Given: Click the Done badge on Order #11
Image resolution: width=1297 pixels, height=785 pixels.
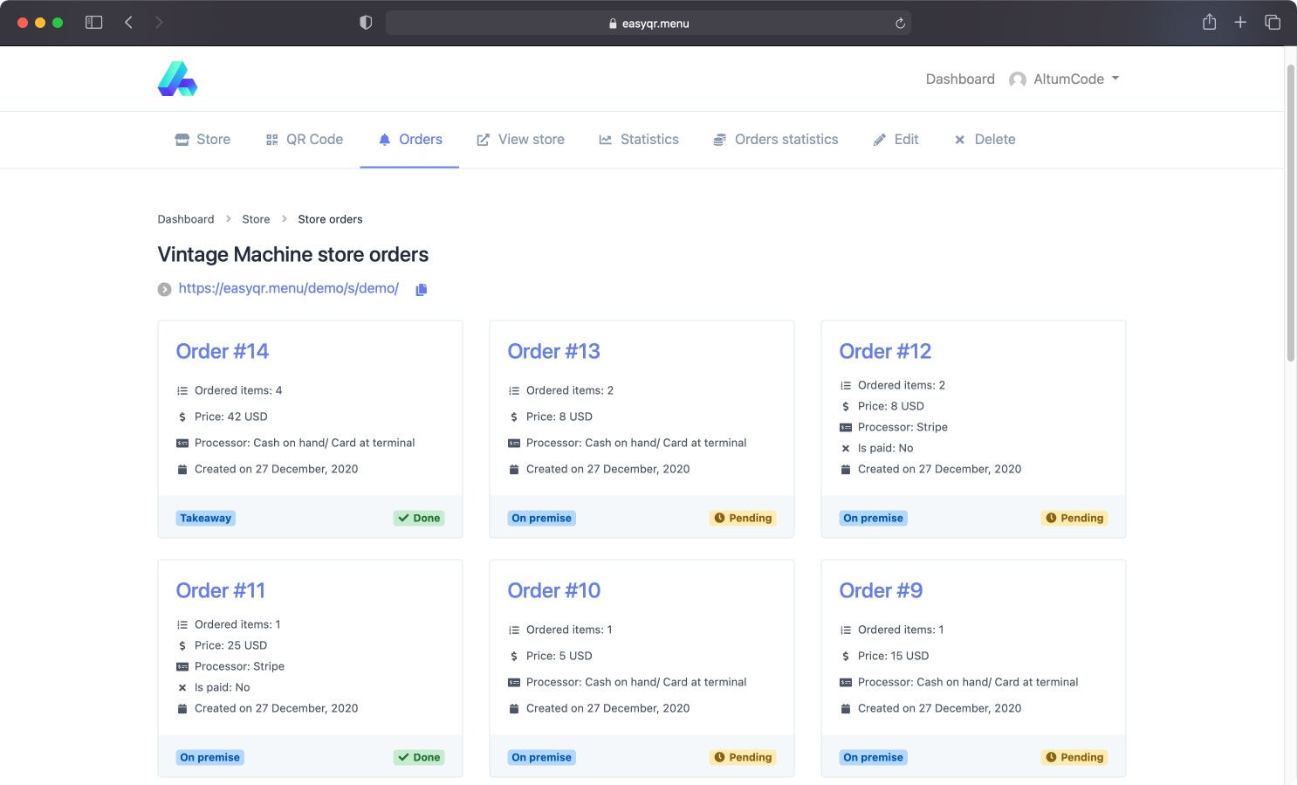Looking at the screenshot, I should (419, 757).
